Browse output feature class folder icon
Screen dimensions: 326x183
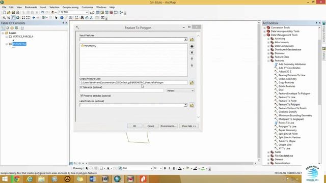tap(192, 83)
